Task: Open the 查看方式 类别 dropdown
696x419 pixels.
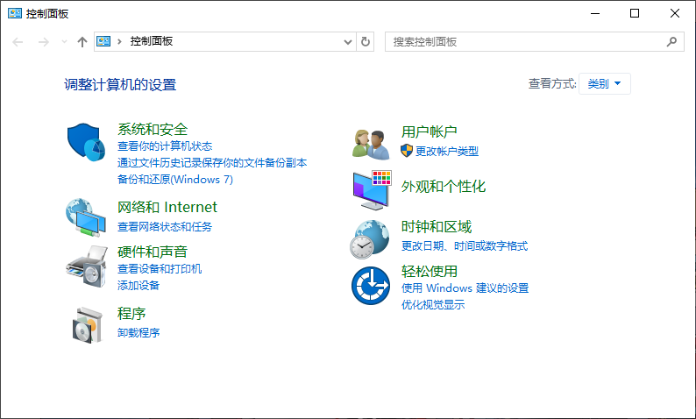Action: (605, 83)
